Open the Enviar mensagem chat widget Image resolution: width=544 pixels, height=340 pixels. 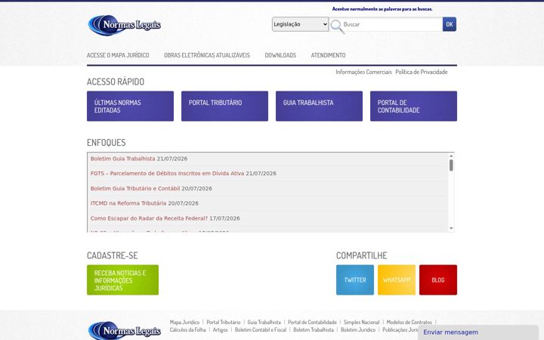(479, 332)
